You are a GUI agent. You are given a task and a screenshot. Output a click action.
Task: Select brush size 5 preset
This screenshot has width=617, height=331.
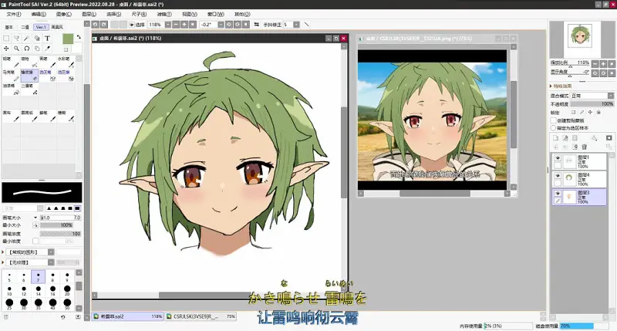9,277
